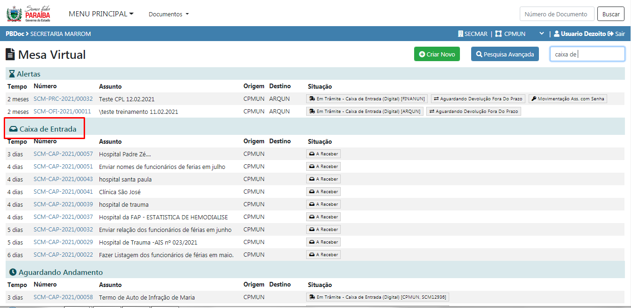631x308 pixels.
Task: Click Aguardando Devolução arrows icon for Teste CPL
Action: click(436, 99)
